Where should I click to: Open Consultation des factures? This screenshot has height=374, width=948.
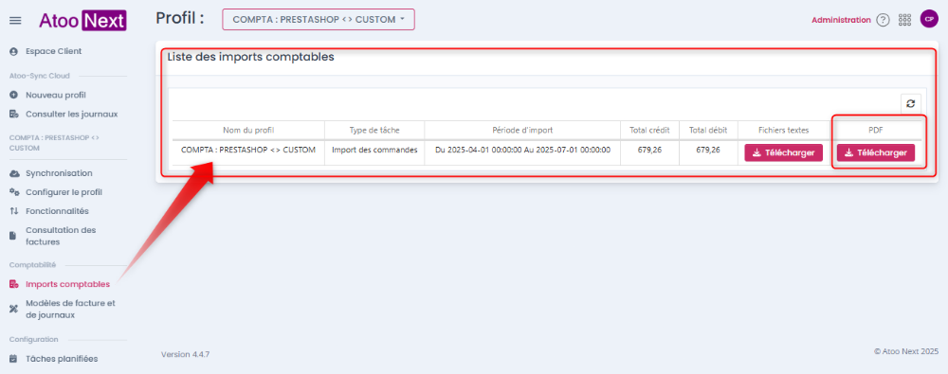pyautogui.click(x=61, y=236)
